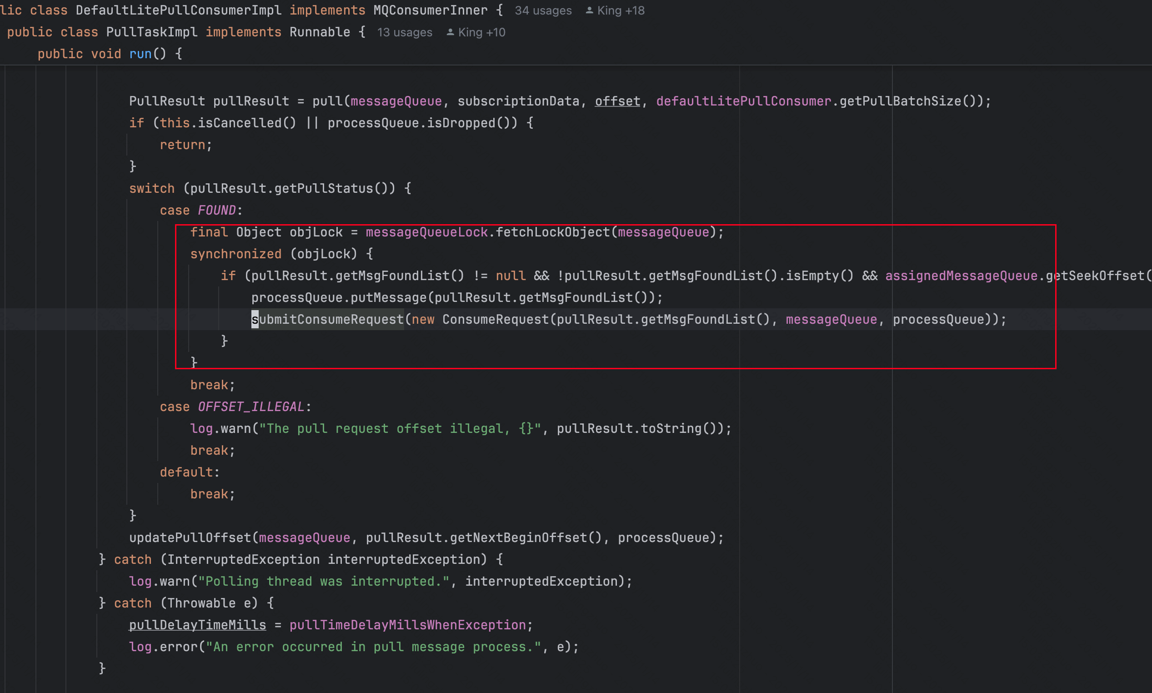Click the author icon beside King +18

click(589, 10)
